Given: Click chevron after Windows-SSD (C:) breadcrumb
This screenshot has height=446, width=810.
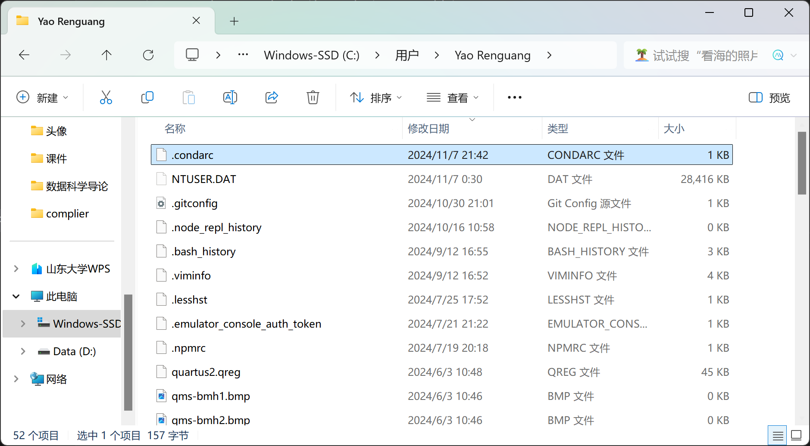Looking at the screenshot, I should (377, 55).
